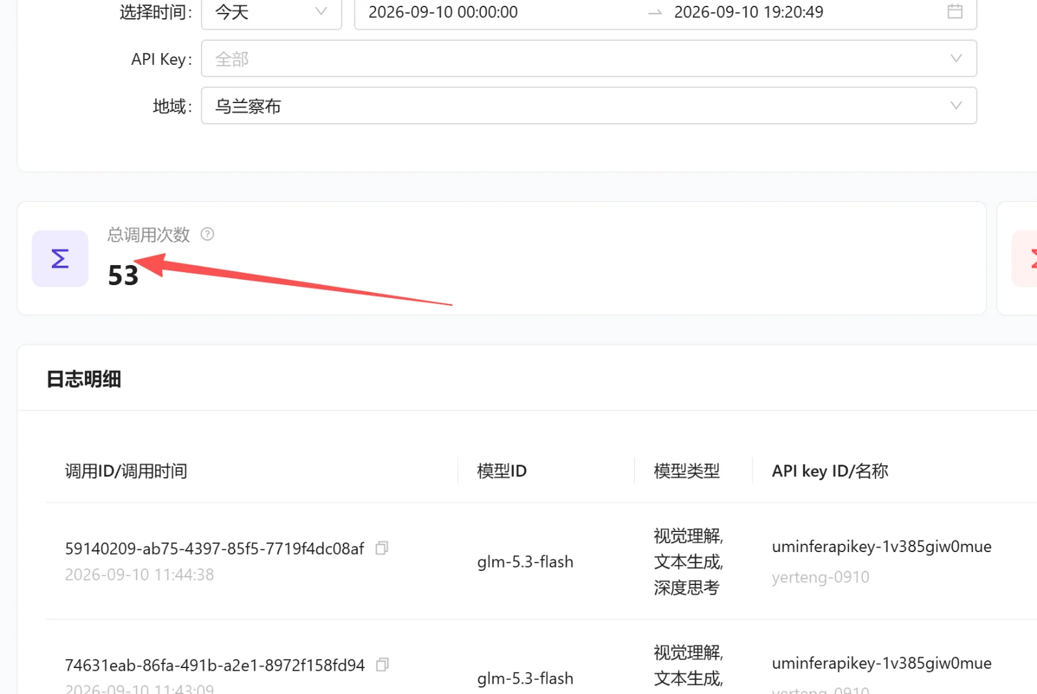
Task: Open the 地域 乌兰察布 region dropdown
Action: click(588, 106)
